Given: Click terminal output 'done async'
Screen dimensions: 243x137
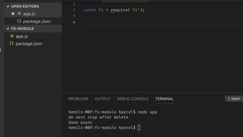Looking at the screenshot, I should tap(80, 123).
